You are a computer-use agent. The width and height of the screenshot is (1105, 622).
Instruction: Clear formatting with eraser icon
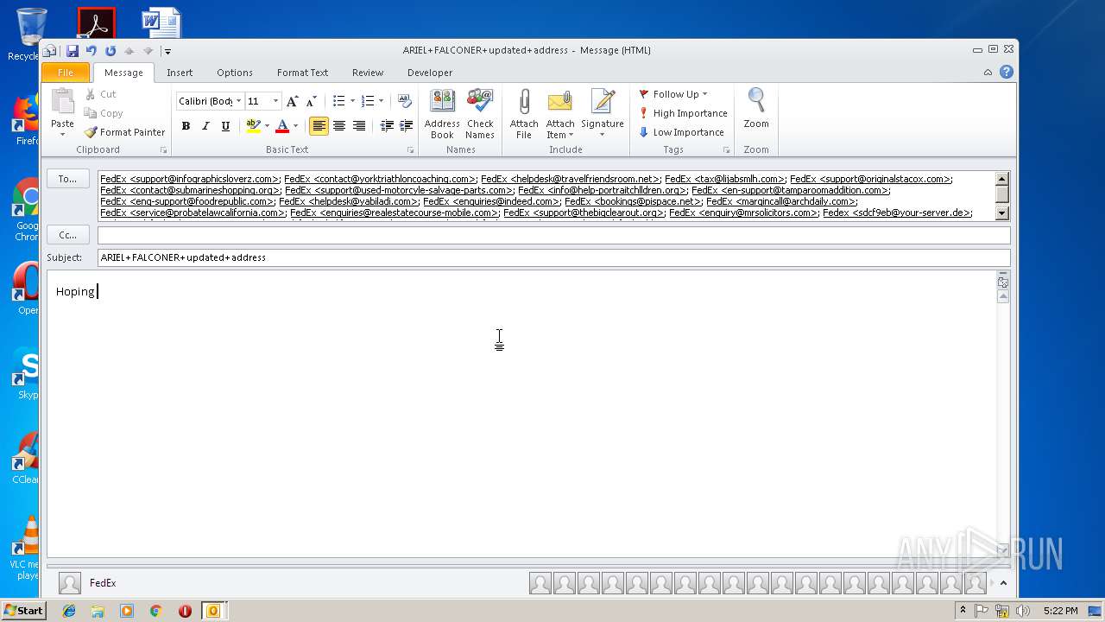tap(404, 101)
